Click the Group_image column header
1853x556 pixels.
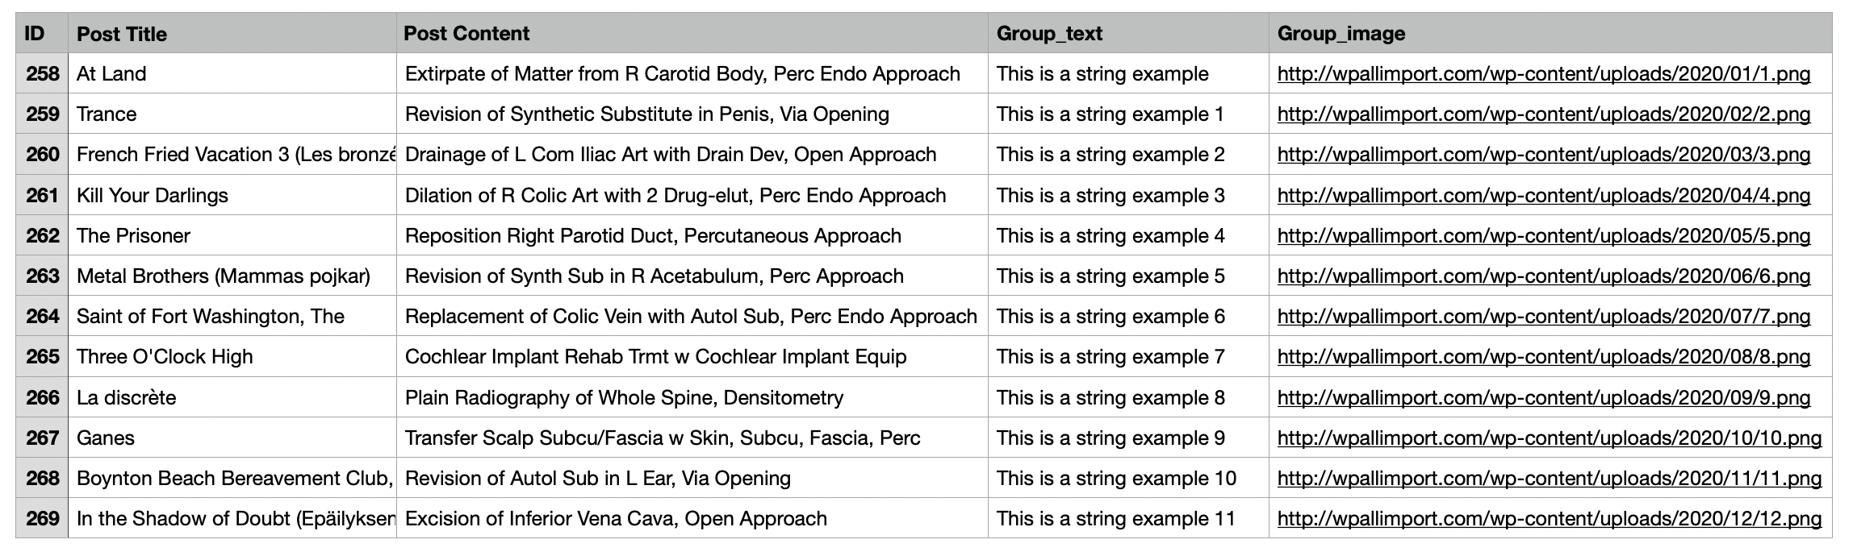[x=1341, y=34]
